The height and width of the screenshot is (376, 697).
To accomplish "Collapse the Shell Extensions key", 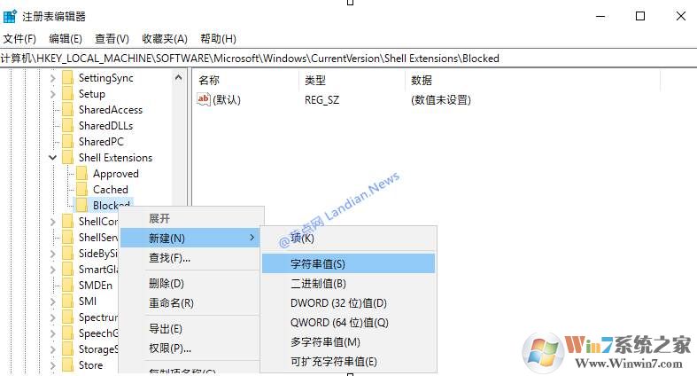I will tap(53, 158).
